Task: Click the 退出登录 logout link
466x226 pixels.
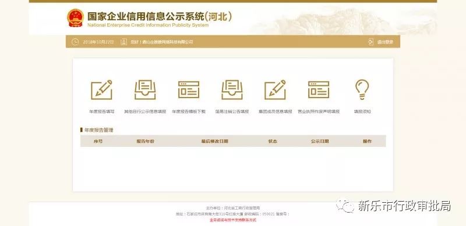Action: tap(385, 42)
